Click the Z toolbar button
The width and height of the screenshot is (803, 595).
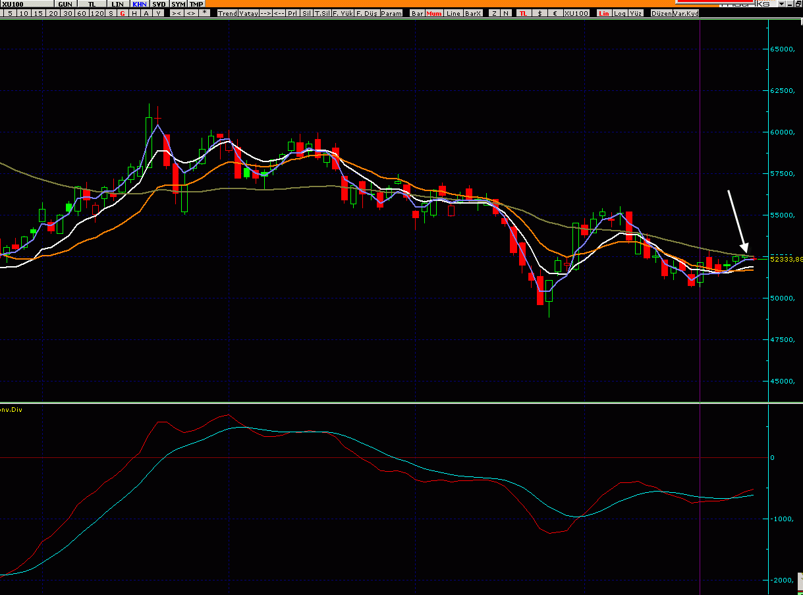[x=495, y=13]
